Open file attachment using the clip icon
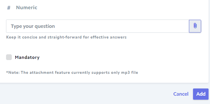 tap(195, 26)
